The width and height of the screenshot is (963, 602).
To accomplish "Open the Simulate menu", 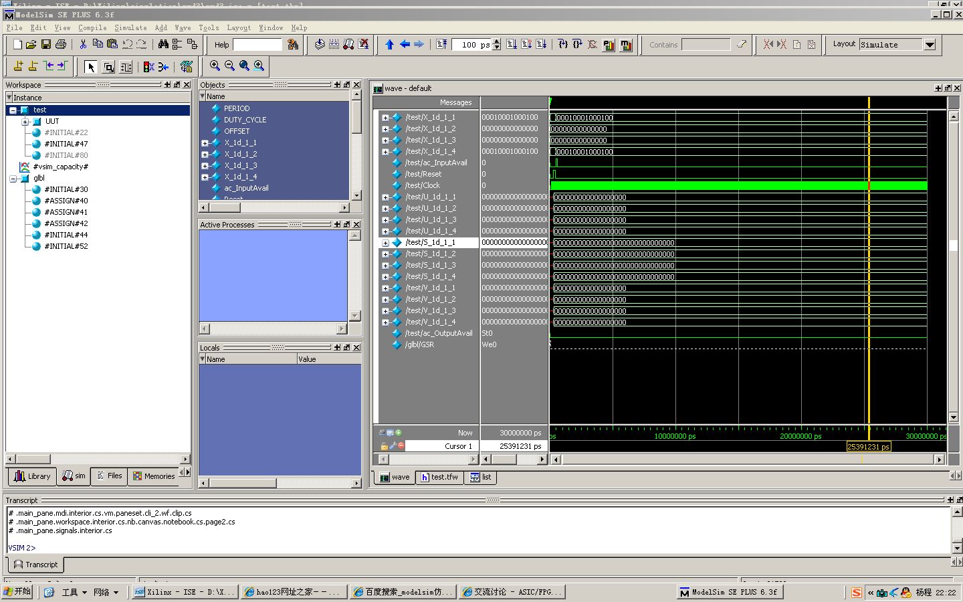I will point(130,28).
